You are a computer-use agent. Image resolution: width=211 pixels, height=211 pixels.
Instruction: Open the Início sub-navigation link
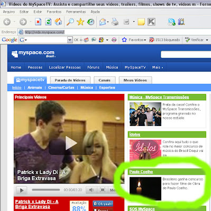point(16,88)
